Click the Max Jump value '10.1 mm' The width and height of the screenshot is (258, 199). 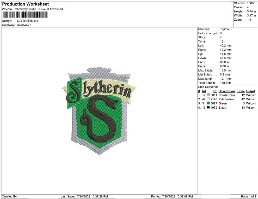pyautogui.click(x=226, y=79)
